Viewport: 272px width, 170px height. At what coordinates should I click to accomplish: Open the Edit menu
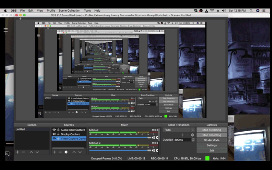coord(31,11)
